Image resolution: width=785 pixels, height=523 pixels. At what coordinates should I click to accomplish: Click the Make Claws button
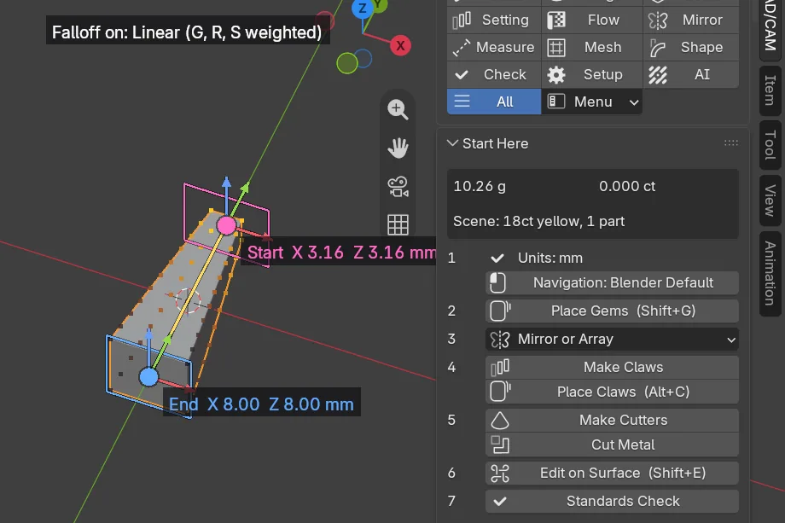point(612,368)
